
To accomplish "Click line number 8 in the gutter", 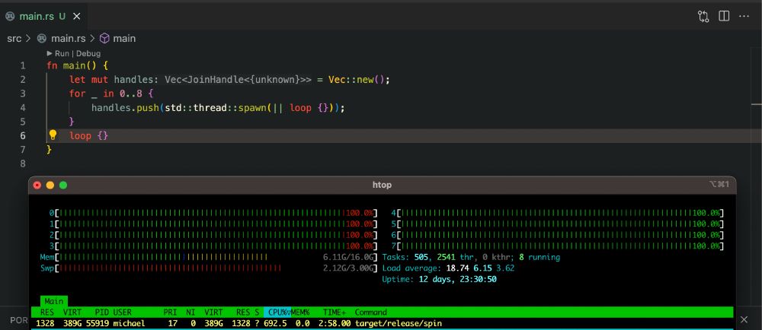I will click(x=23, y=163).
